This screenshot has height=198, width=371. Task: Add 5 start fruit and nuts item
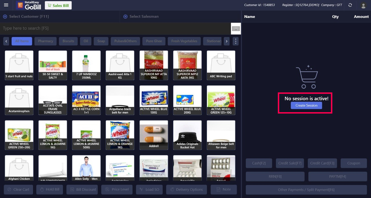19,65
